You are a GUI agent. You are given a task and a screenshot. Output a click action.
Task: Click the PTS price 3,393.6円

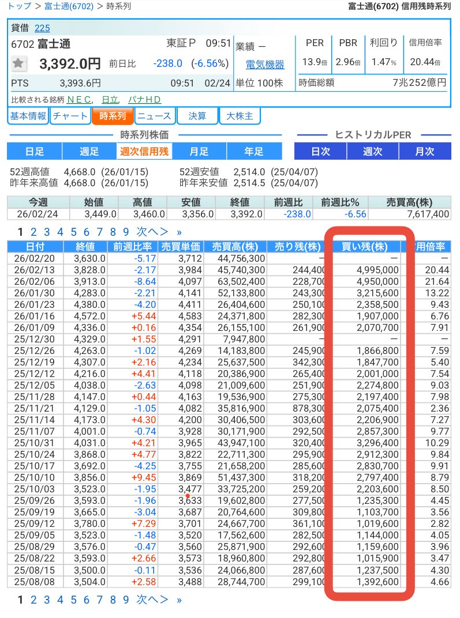[80, 84]
